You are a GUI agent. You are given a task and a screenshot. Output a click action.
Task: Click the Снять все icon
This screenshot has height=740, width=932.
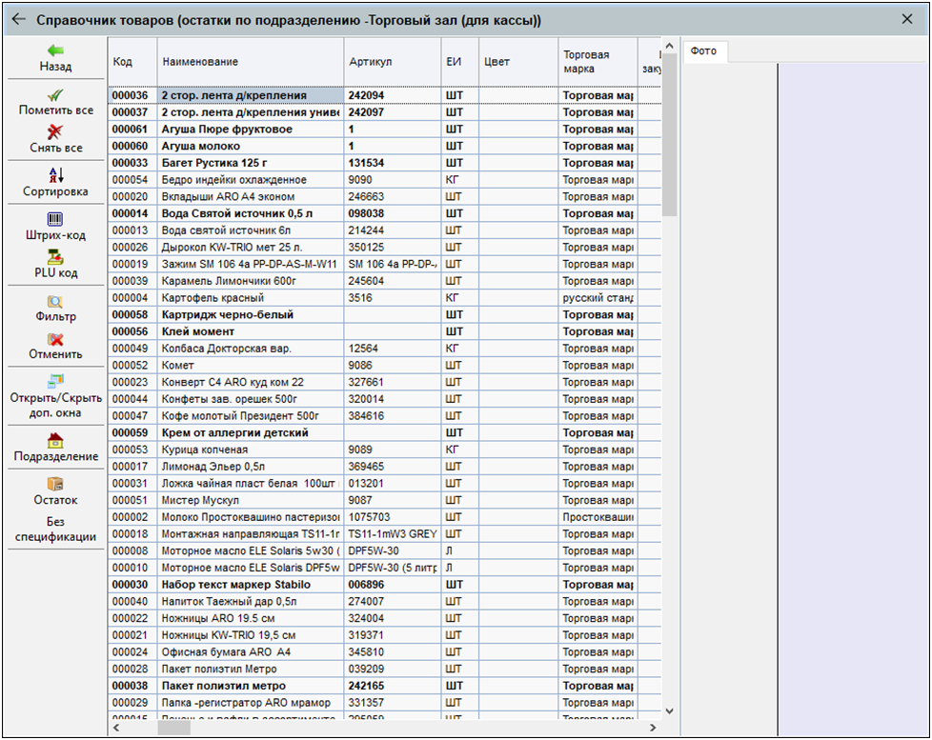(55, 131)
